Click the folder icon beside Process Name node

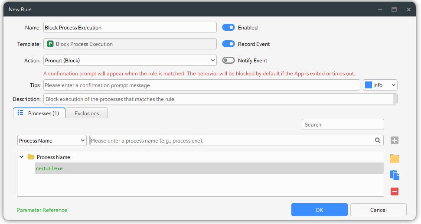pos(31,157)
